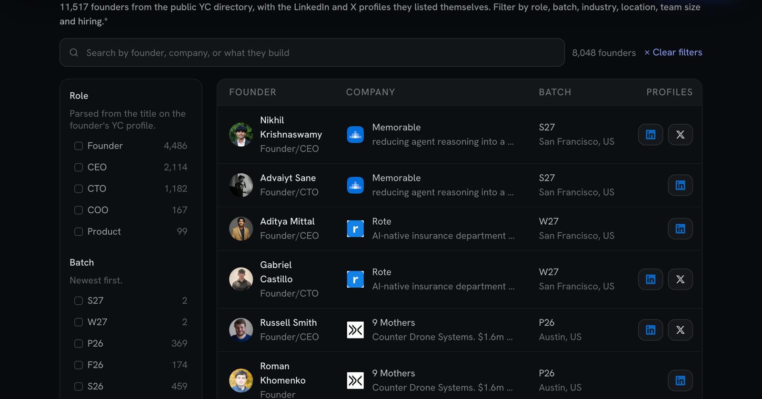Click the Memorable logo in Nikhil's row
The height and width of the screenshot is (399, 762).
pyautogui.click(x=355, y=135)
